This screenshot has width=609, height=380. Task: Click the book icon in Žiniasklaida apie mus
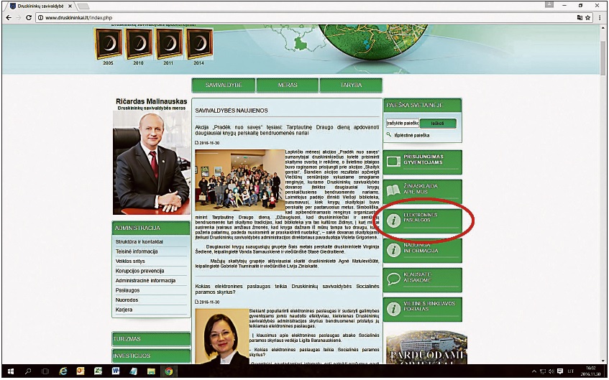point(393,190)
